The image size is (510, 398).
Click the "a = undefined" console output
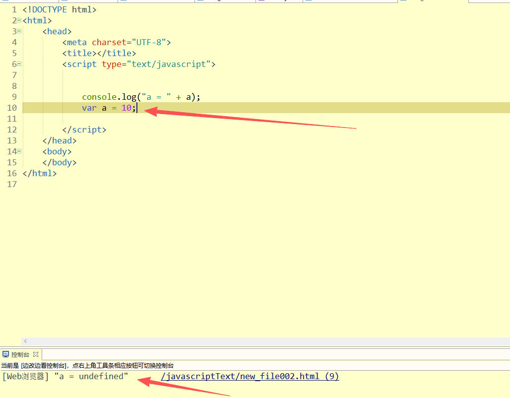coord(91,377)
